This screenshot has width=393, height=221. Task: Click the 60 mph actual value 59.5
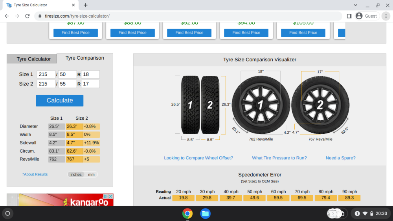click(278, 198)
